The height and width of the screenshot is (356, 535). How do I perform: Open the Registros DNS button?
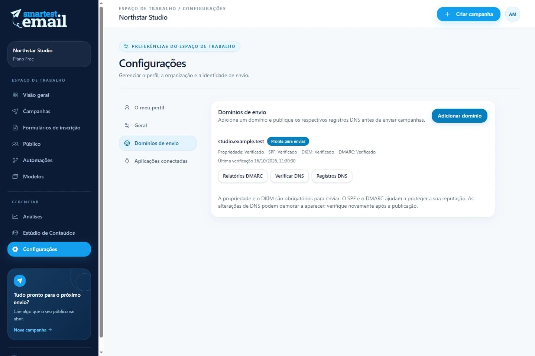click(x=332, y=176)
